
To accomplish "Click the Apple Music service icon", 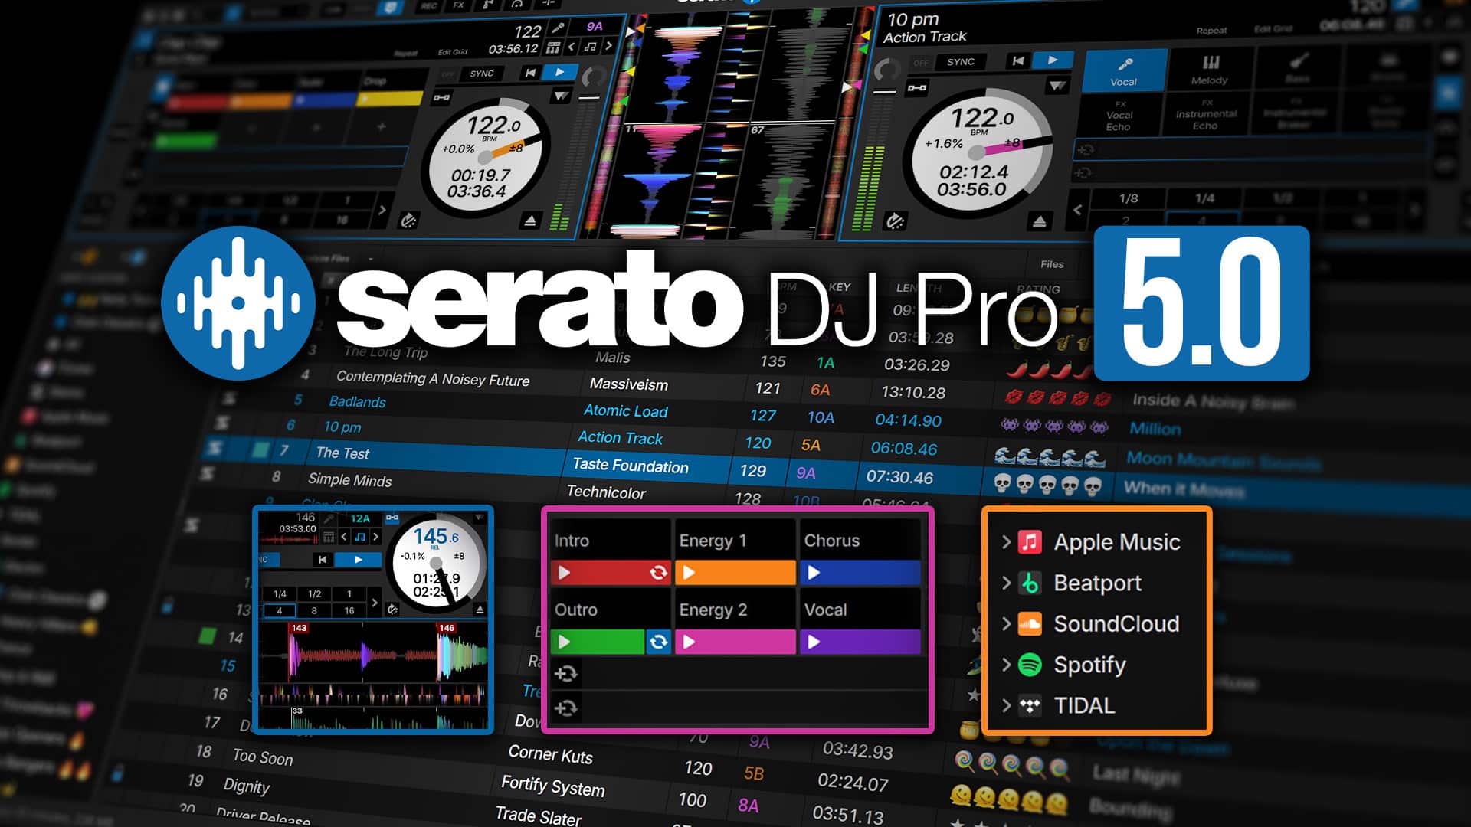I will 1030,542.
